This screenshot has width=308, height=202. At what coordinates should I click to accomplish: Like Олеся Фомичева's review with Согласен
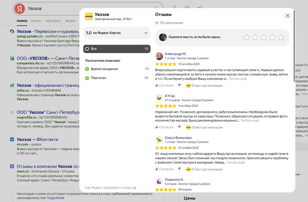pyautogui.click(x=164, y=169)
